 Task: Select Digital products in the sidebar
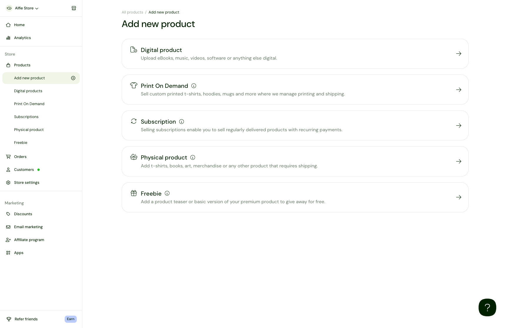28,91
